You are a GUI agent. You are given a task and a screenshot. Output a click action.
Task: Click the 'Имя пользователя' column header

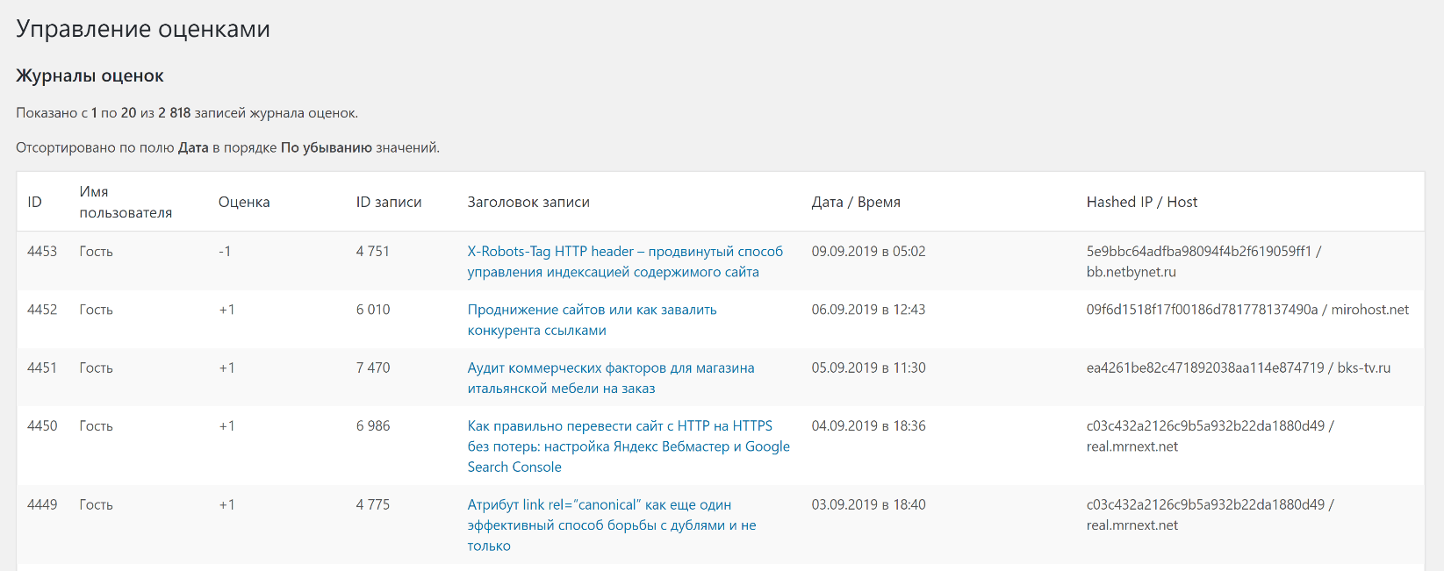click(125, 203)
